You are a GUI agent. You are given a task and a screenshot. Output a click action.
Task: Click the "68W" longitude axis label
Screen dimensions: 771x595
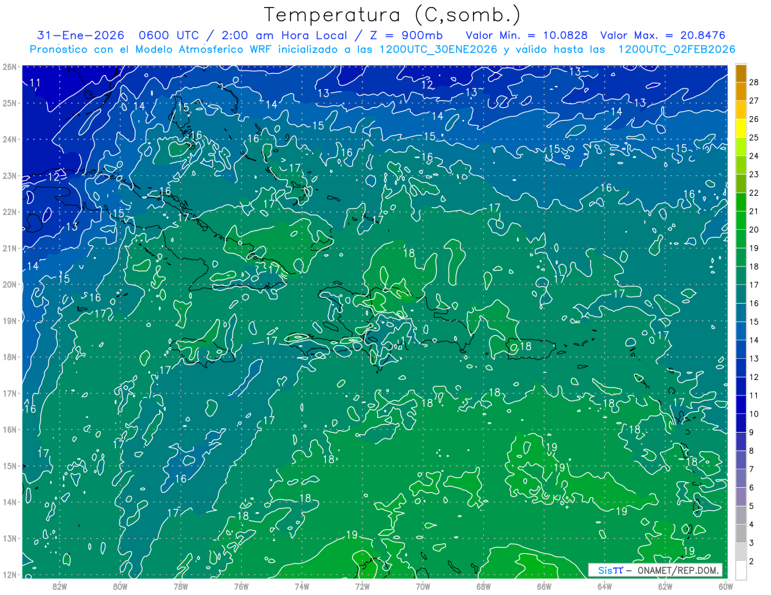483,586
